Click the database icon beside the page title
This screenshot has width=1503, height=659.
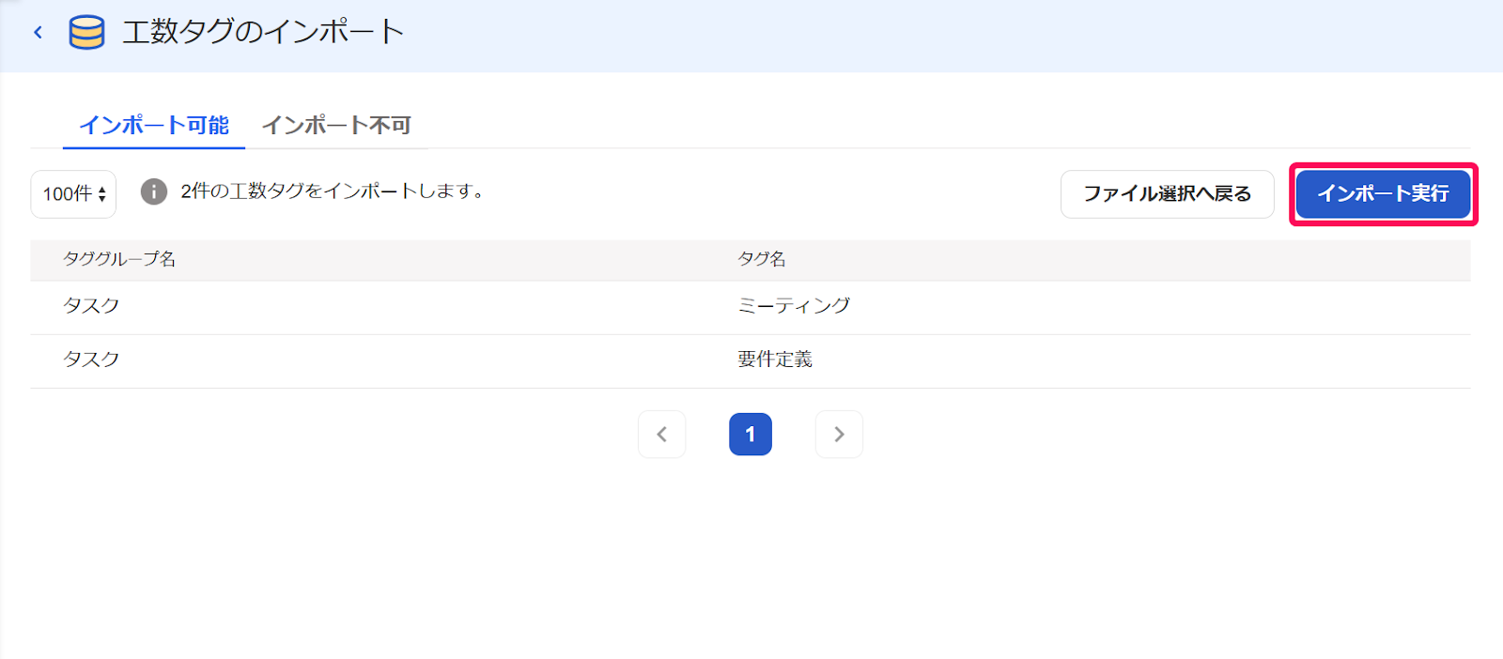(x=85, y=30)
